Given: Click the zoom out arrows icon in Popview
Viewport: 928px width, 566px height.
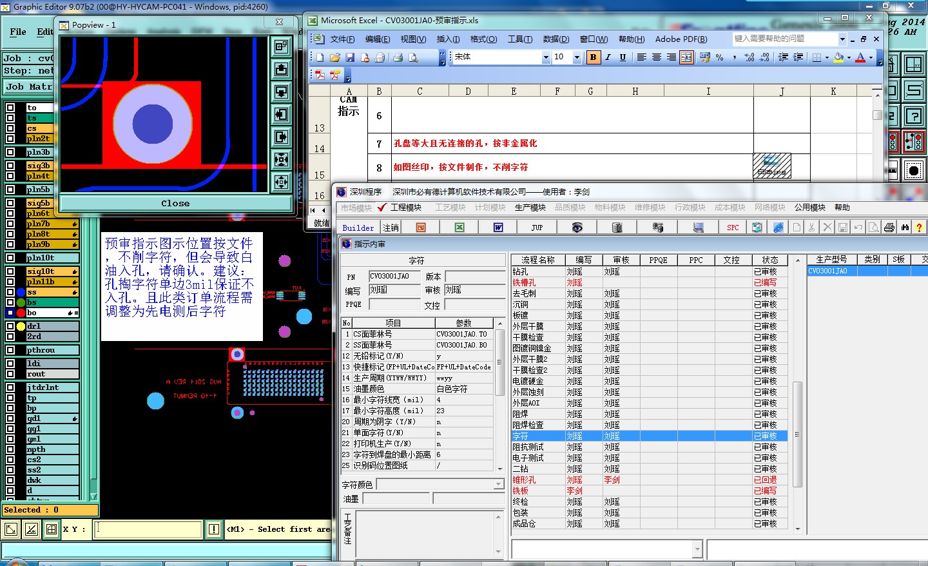Looking at the screenshot, I should coord(282,182).
